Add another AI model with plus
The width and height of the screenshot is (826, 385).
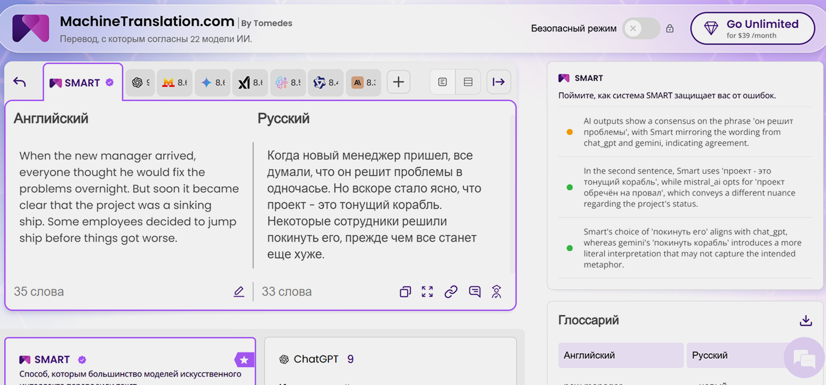click(398, 82)
